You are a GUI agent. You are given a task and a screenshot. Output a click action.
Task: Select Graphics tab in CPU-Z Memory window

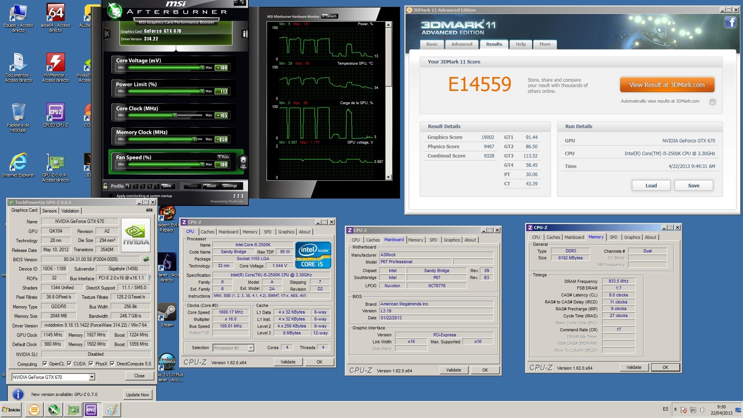click(x=632, y=237)
